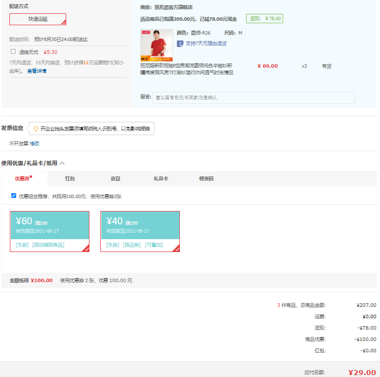Click the lightbulb tip icon beside 发票信息
Screen dimensions: 380x377
click(36, 129)
